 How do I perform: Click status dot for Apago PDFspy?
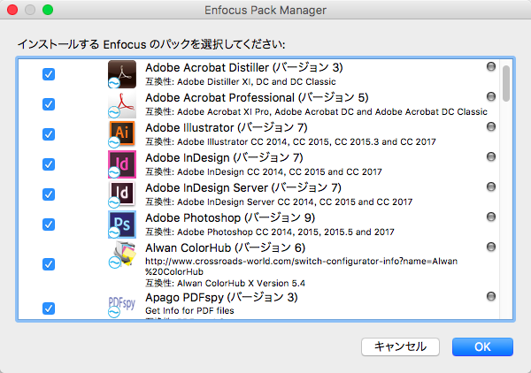[491, 297]
